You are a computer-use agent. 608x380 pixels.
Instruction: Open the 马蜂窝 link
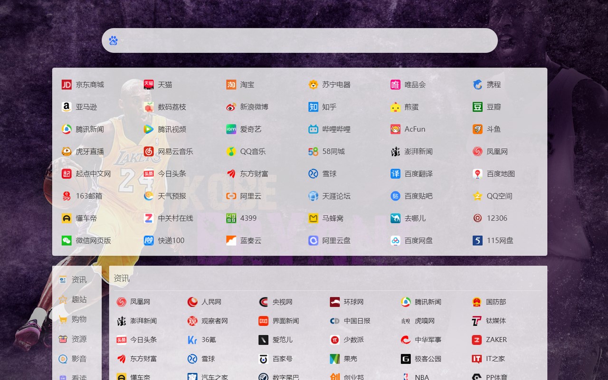[x=326, y=218]
